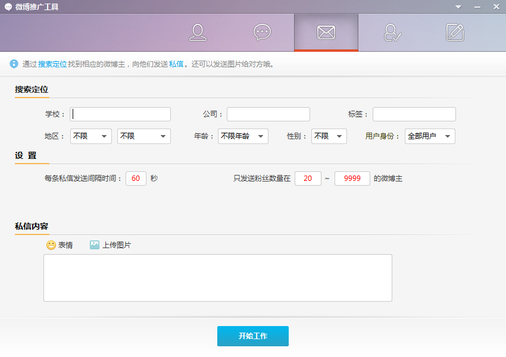Image resolution: width=506 pixels, height=357 pixels.
Task: Open the title bar dropdown menu arrow
Action: (458, 7)
